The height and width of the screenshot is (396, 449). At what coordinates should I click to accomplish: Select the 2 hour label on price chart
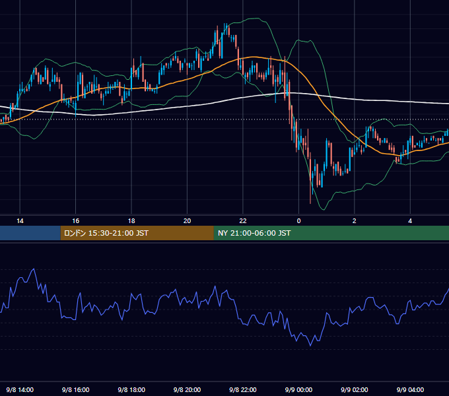tap(354, 221)
